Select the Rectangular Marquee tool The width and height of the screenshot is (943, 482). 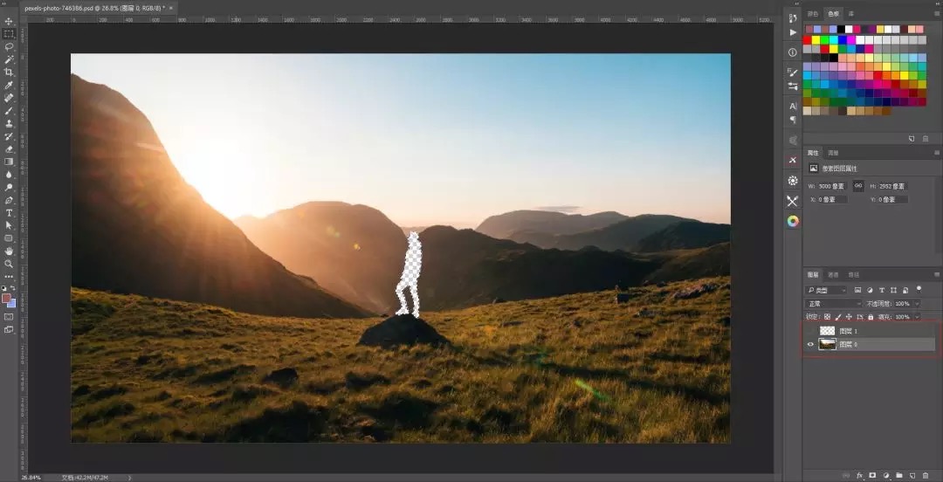(9, 34)
